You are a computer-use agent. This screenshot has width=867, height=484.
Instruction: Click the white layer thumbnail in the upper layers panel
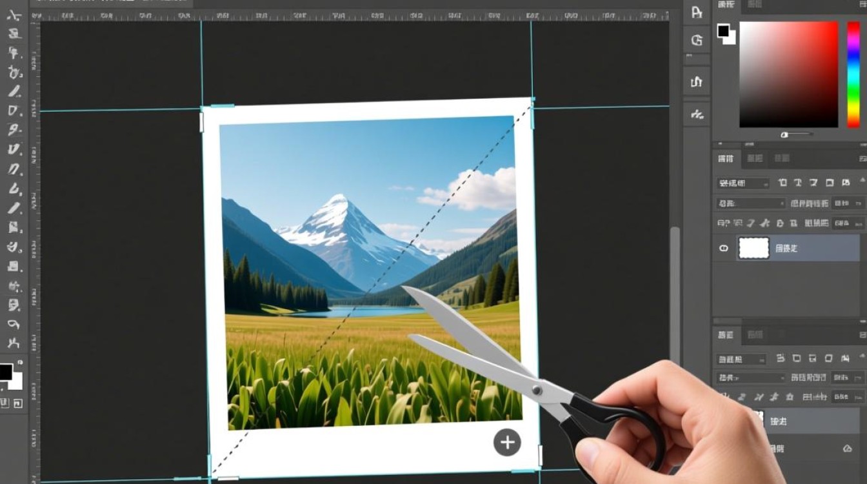(753, 248)
